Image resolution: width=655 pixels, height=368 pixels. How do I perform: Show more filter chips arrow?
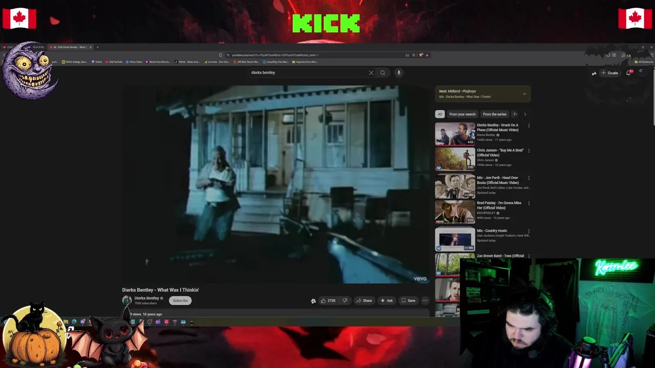[525, 114]
